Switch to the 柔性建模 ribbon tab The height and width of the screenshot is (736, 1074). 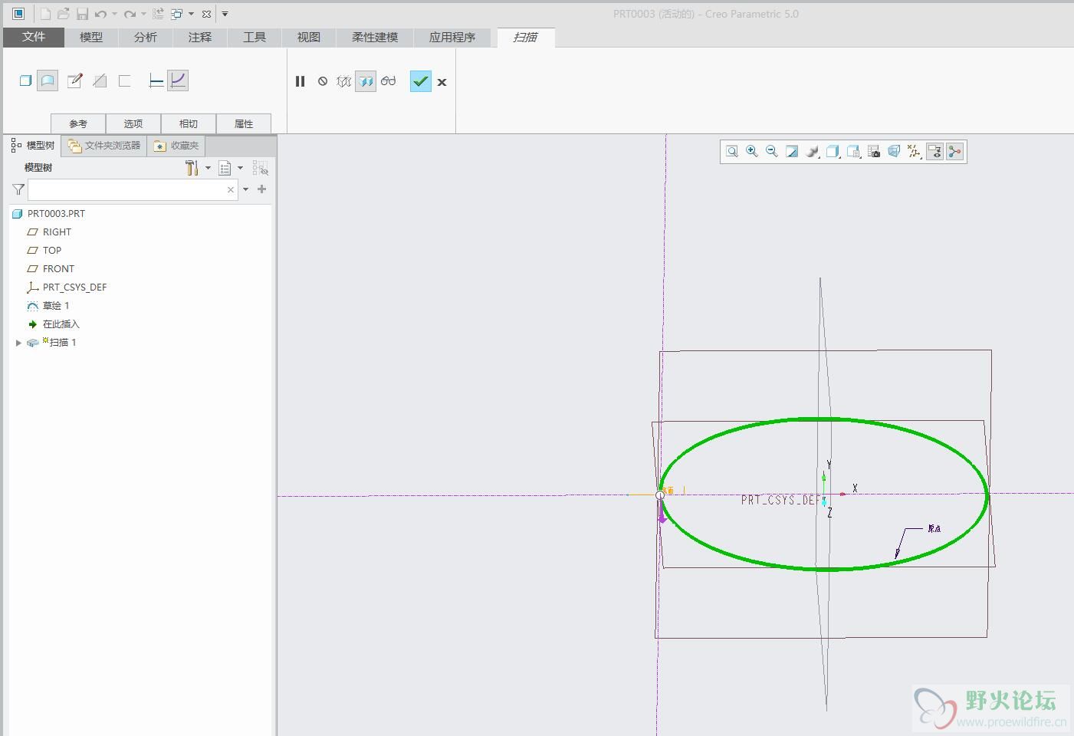375,37
